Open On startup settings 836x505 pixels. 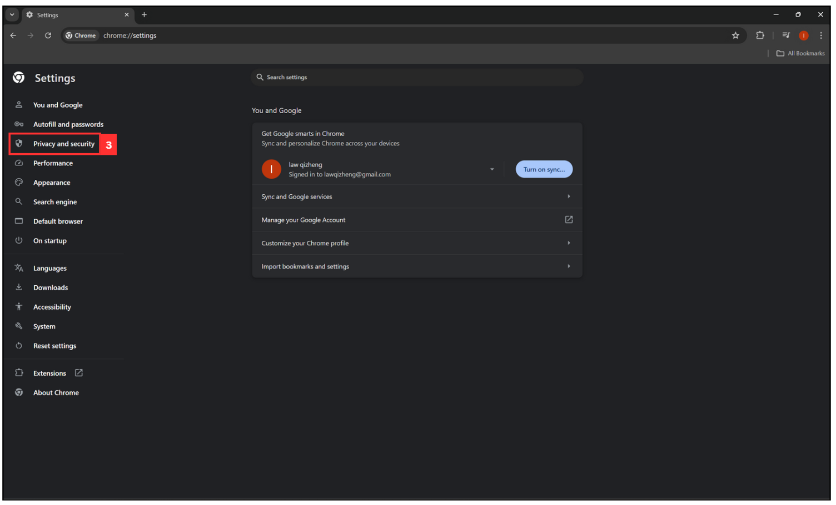tap(50, 240)
